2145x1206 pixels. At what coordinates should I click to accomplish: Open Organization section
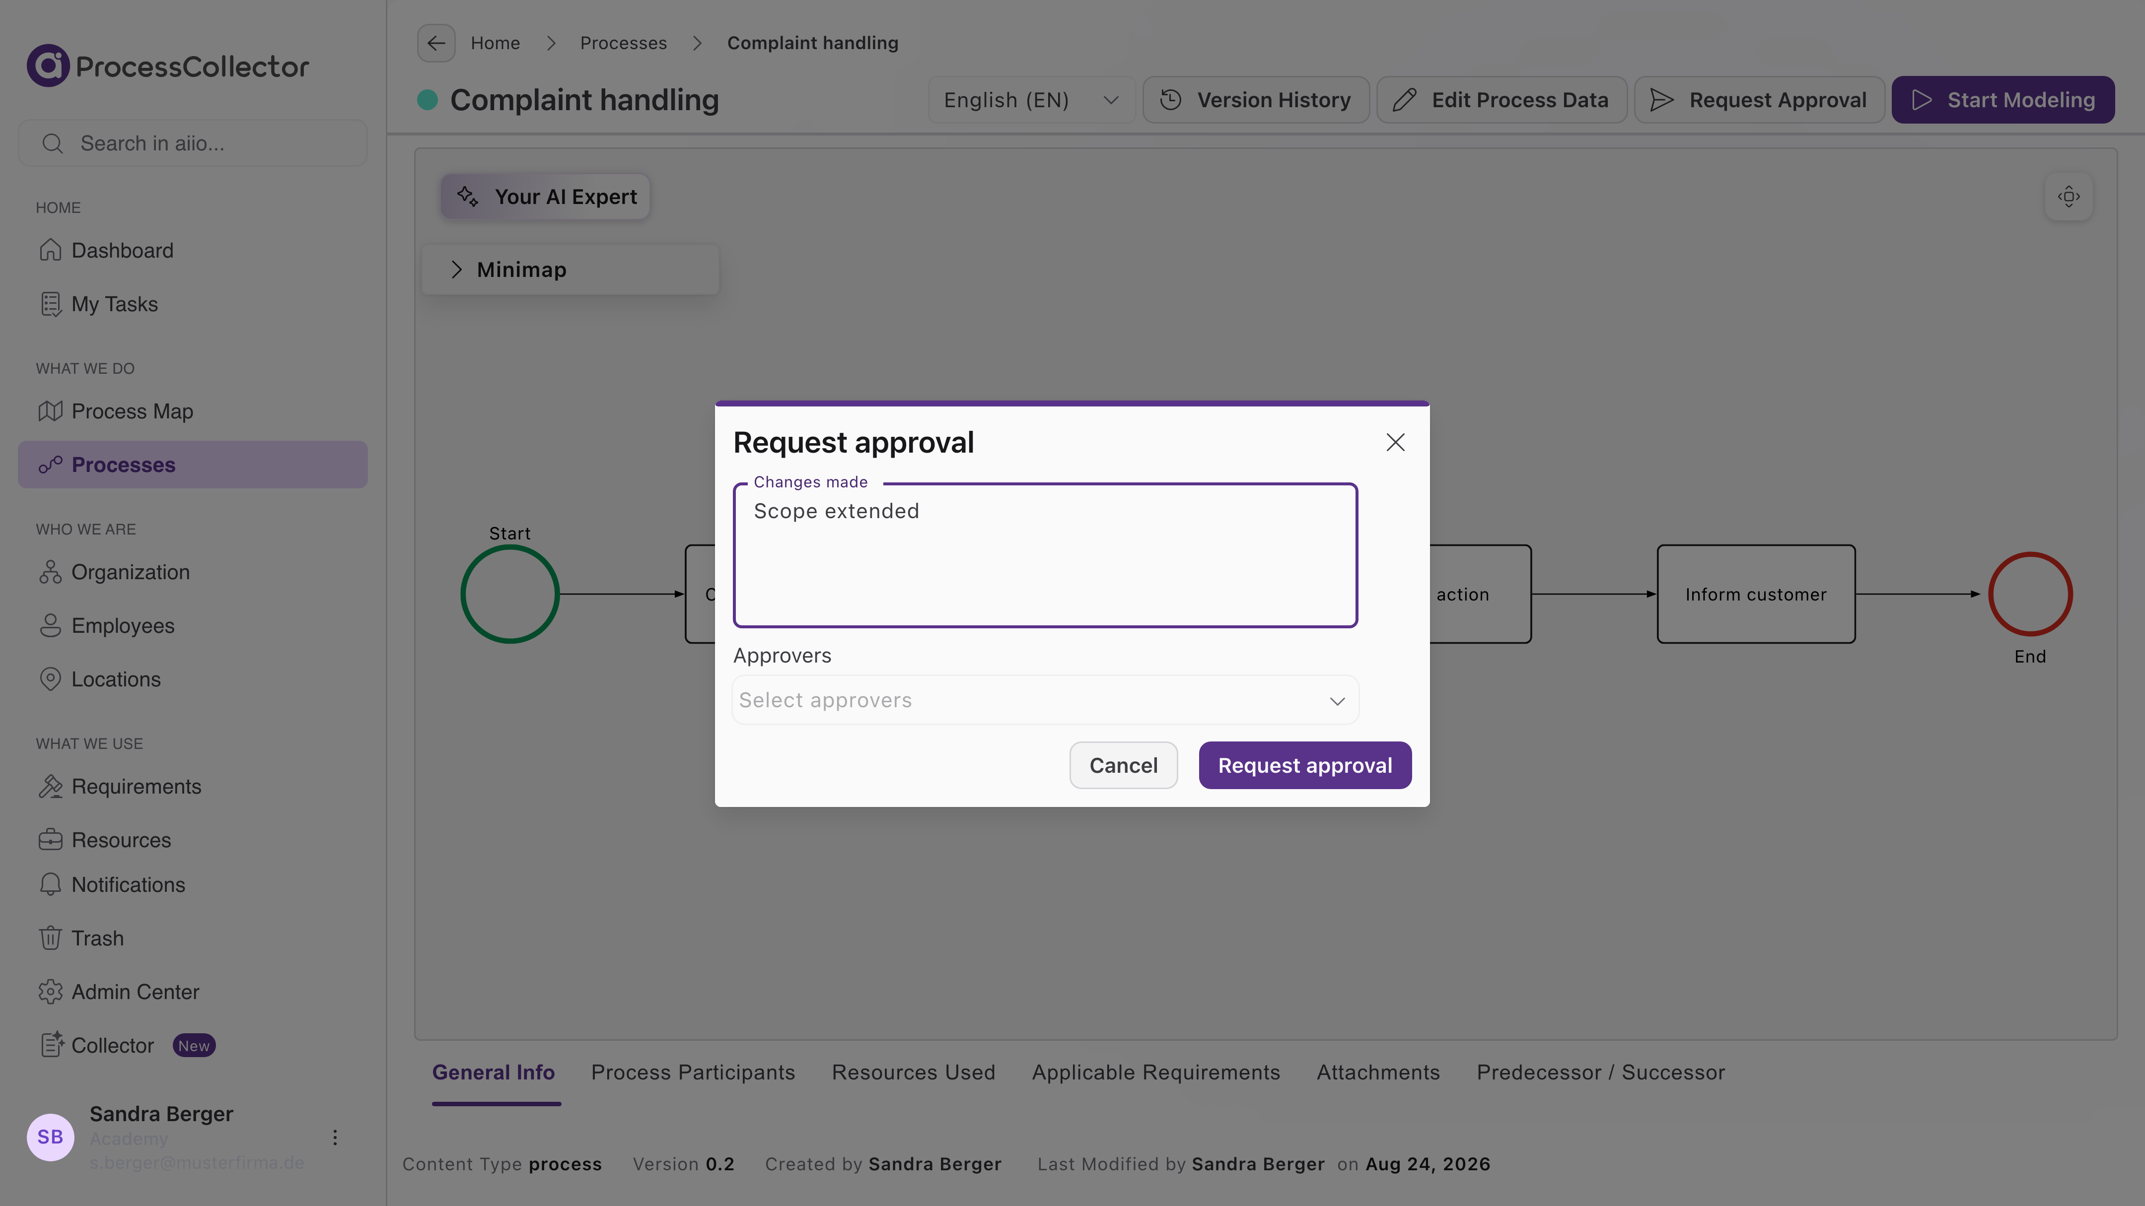pos(192,572)
